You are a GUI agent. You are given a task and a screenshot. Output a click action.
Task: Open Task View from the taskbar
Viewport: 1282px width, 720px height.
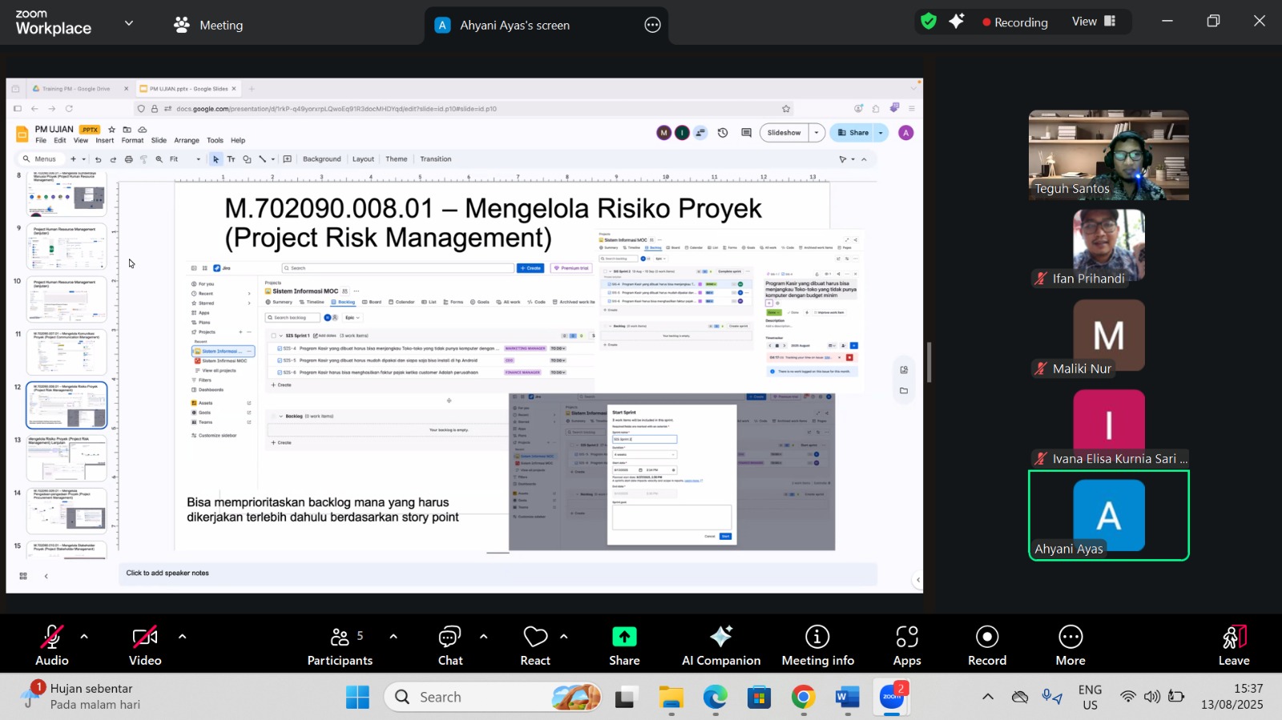click(626, 697)
